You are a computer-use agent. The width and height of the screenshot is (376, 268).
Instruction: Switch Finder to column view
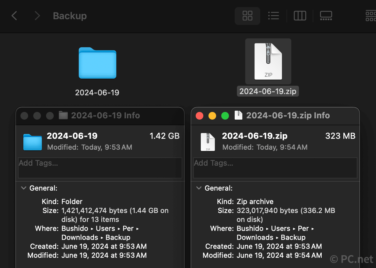(300, 16)
